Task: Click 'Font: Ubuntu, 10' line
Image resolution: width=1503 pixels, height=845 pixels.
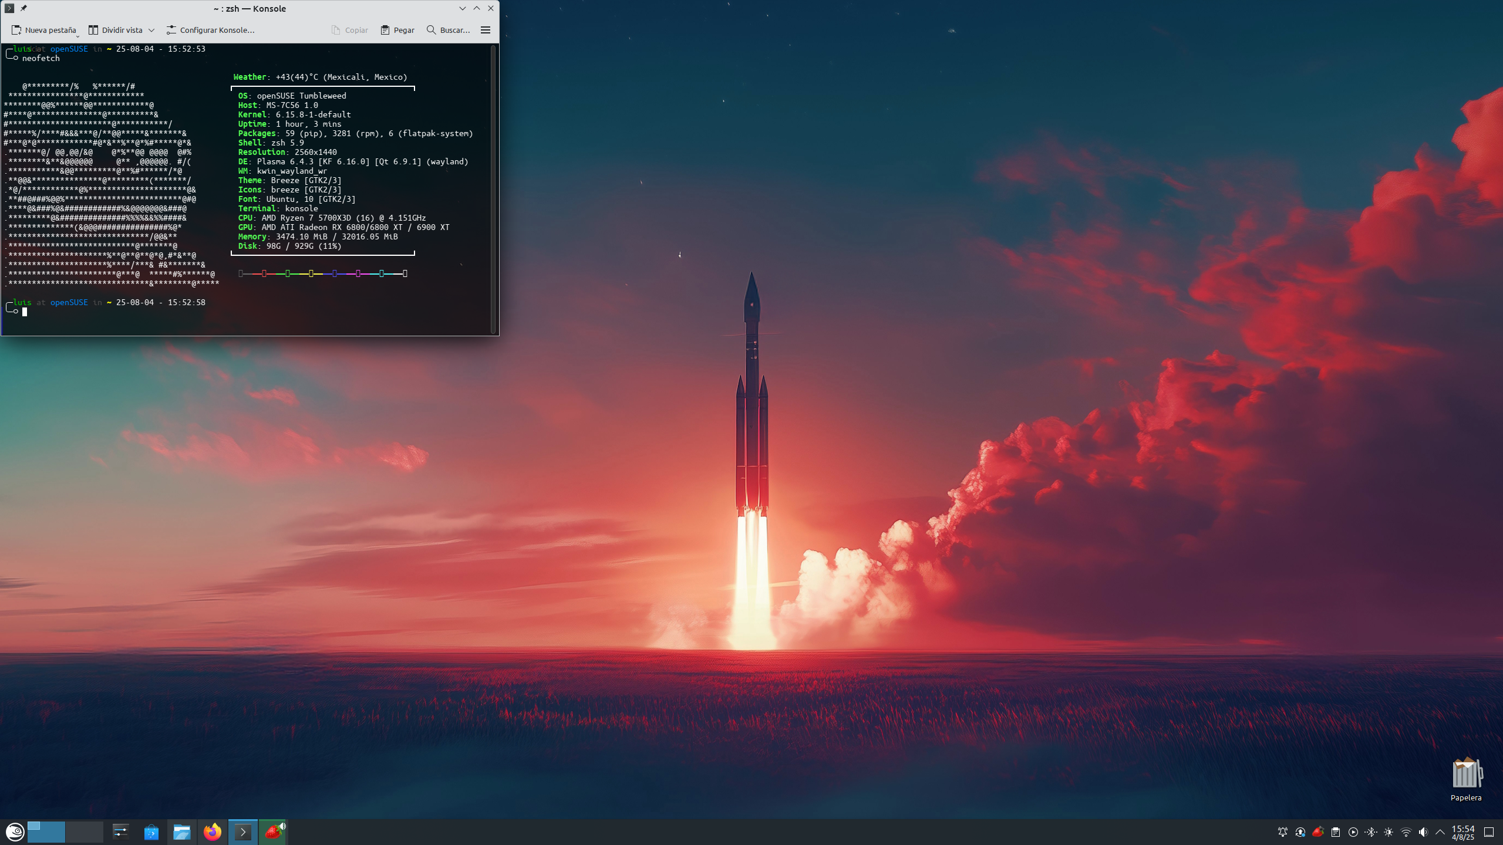Action: click(296, 199)
